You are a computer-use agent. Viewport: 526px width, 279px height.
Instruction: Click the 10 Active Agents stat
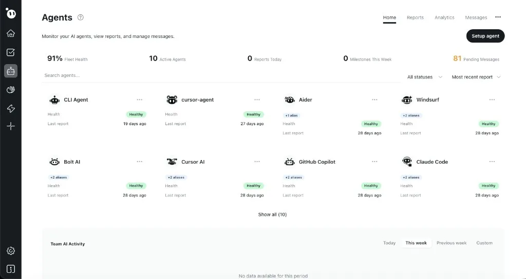167,58
